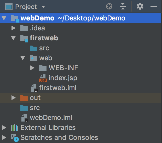This screenshot has width=162, height=143.
Task: Click the External Libraries icon
Action: pos(15,128)
